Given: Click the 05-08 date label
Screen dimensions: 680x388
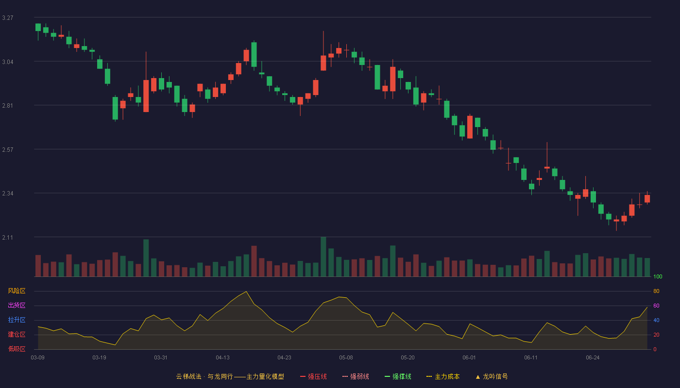Looking at the screenshot, I should pos(346,357).
